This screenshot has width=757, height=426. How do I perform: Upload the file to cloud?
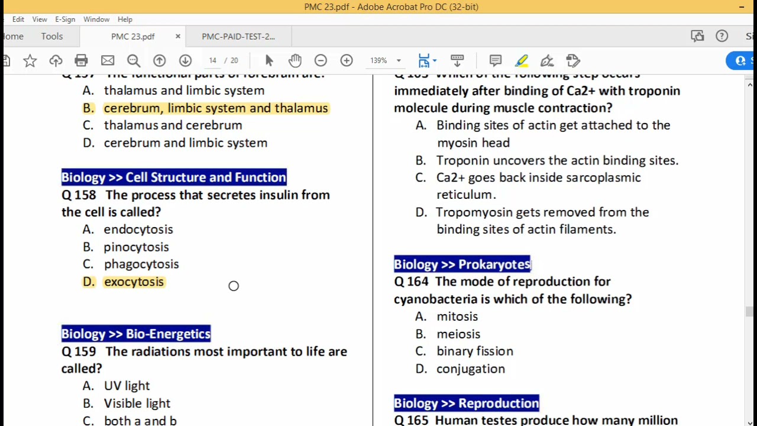click(x=56, y=60)
